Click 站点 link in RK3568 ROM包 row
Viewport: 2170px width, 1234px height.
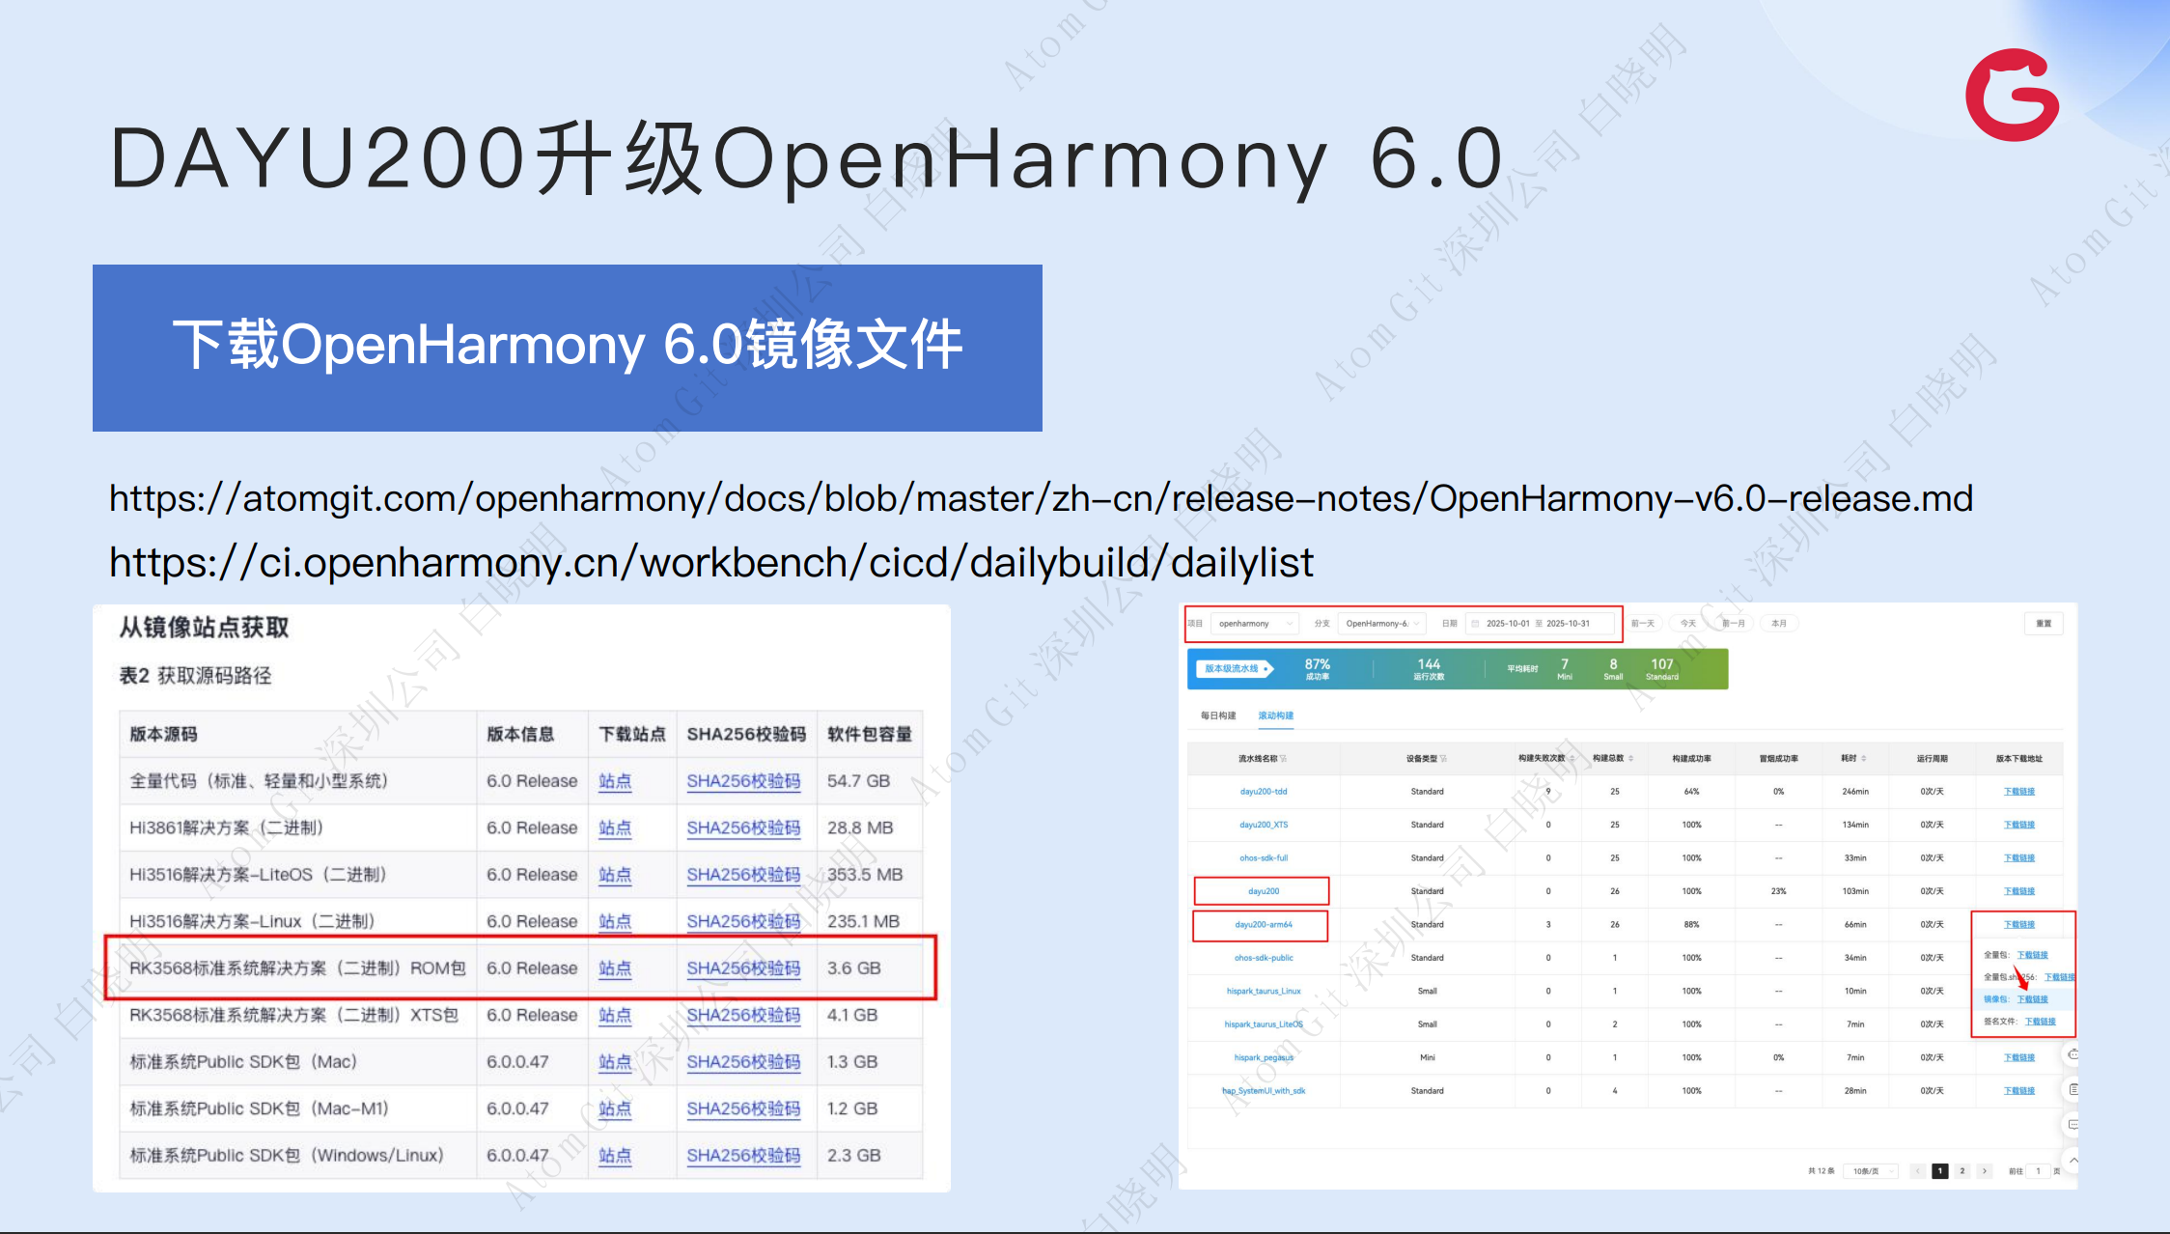614,968
